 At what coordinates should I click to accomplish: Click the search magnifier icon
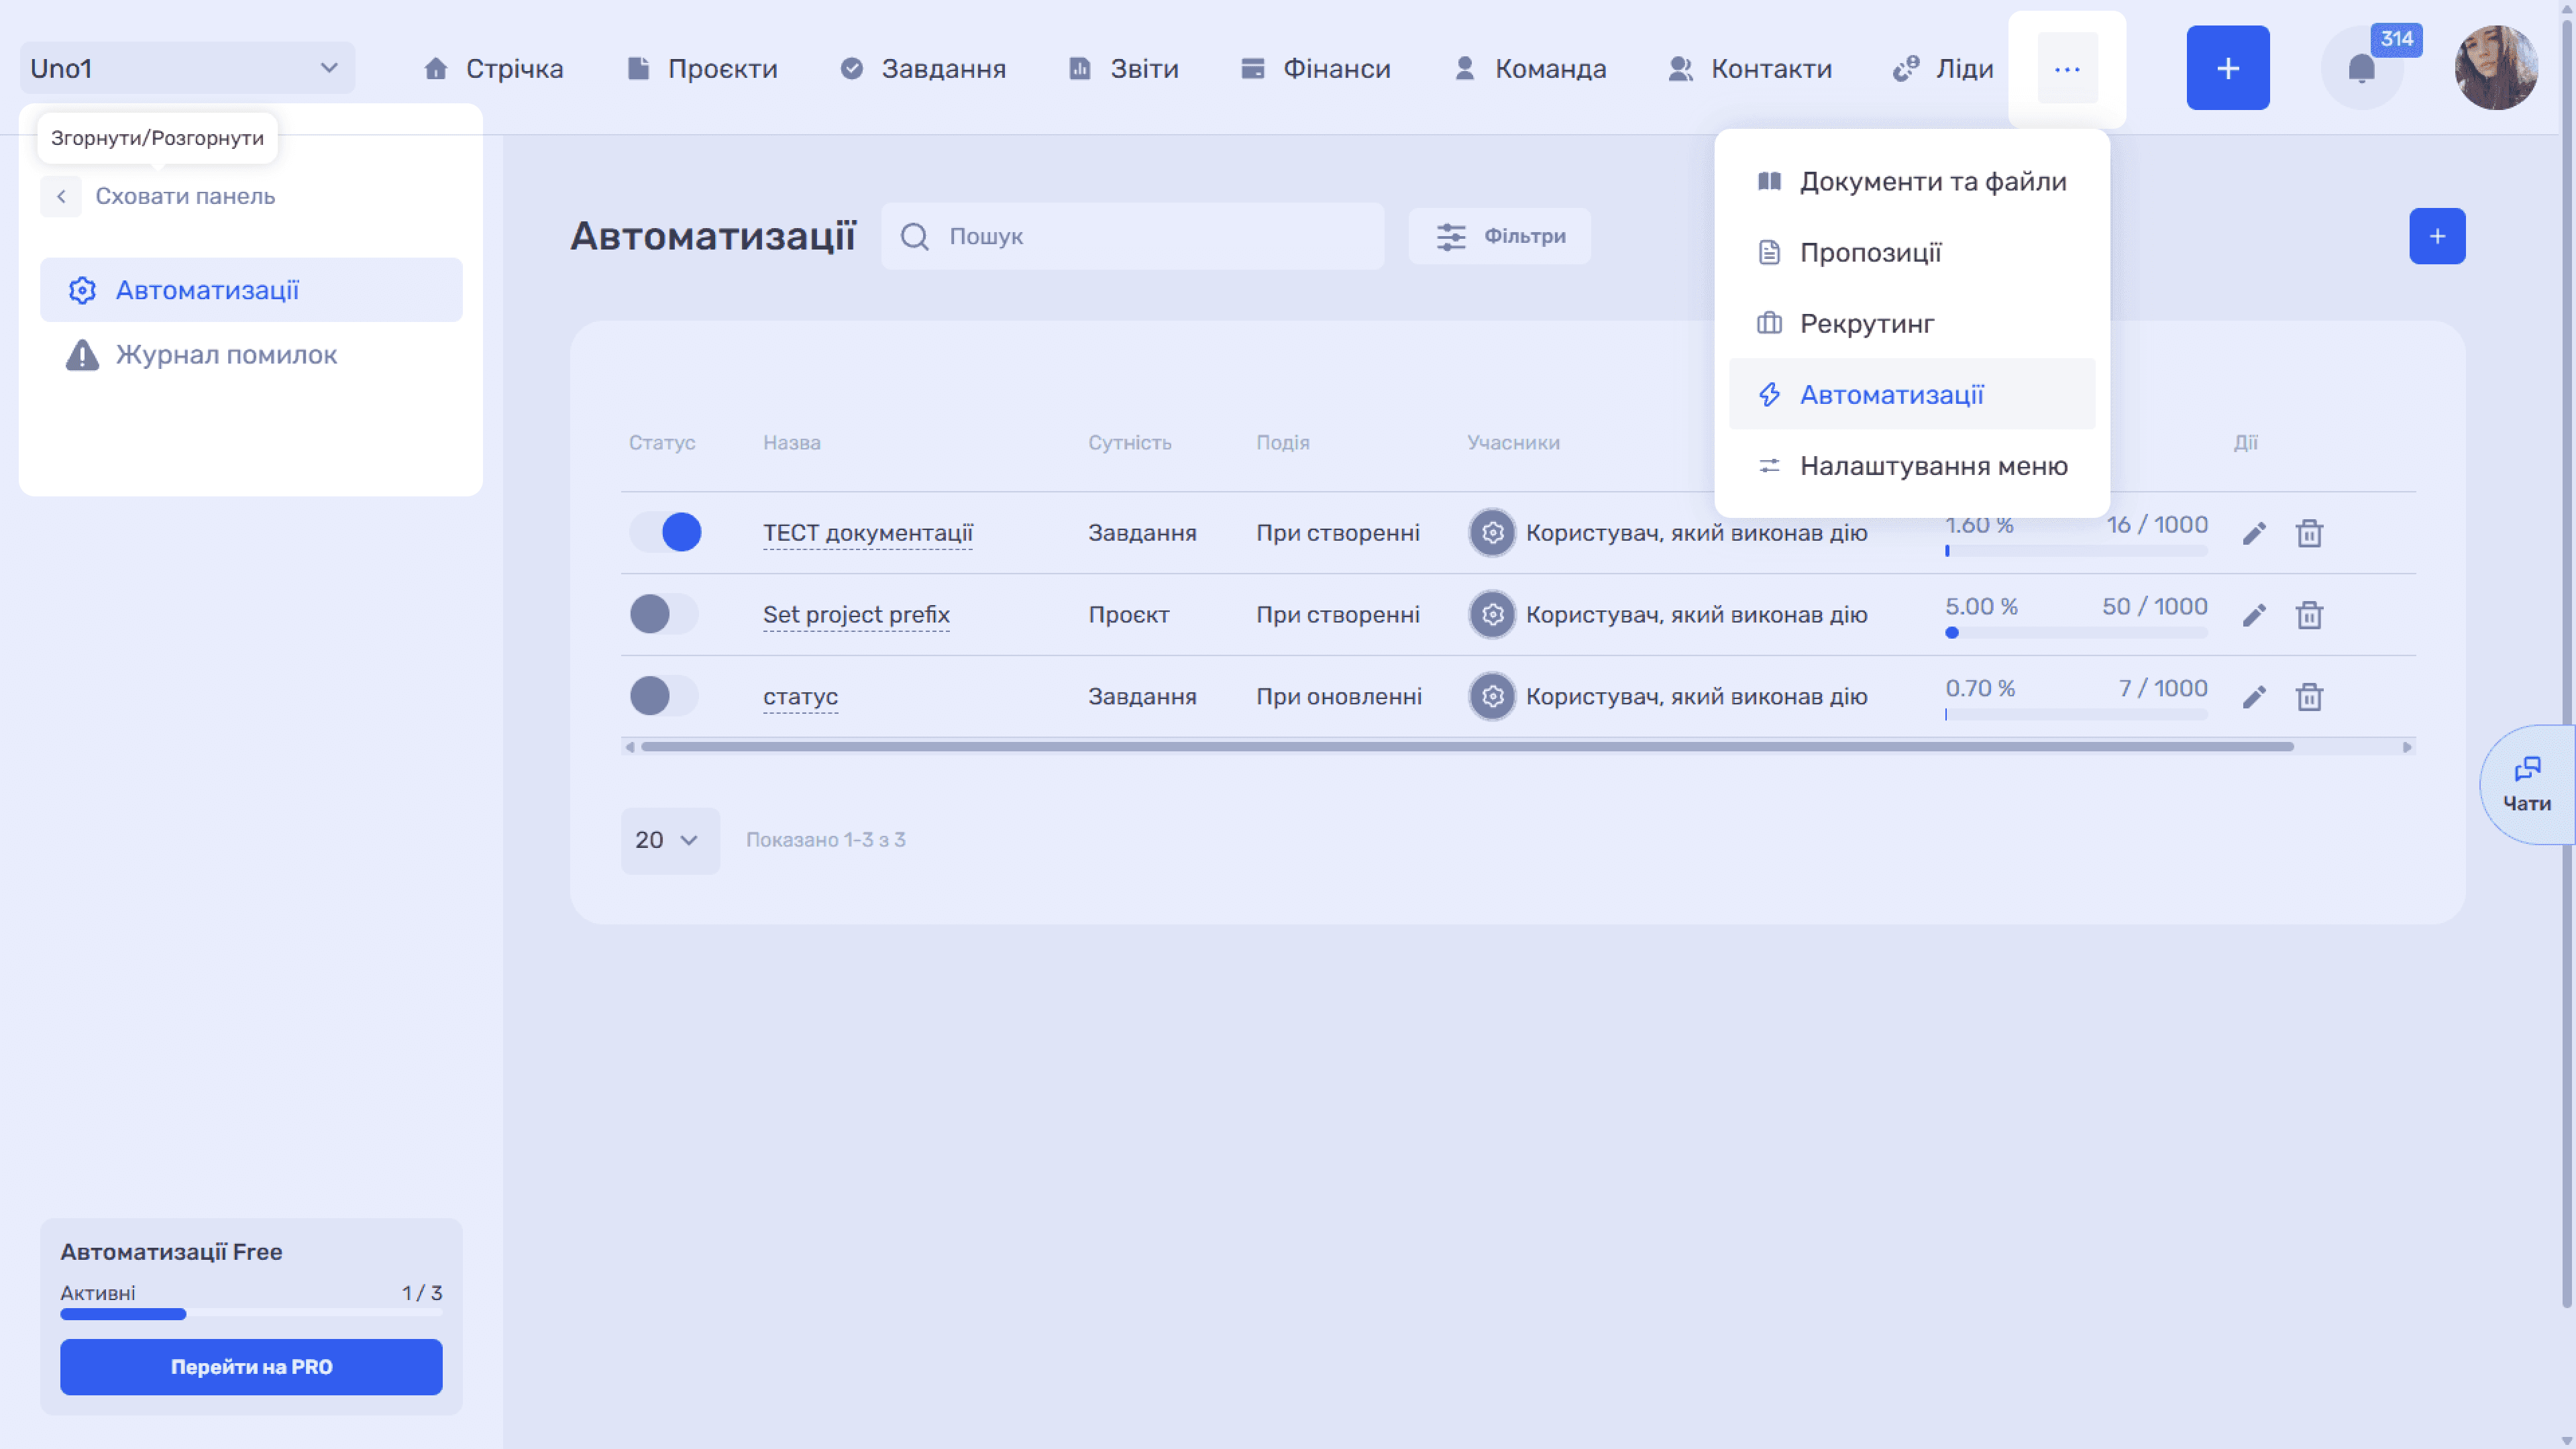tap(914, 236)
